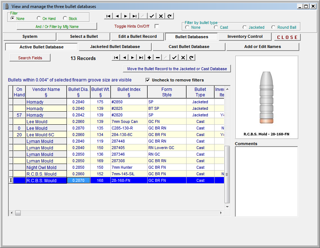The image size is (320, 248).
Task: Show the Cast Bullet Database tab
Action: pyautogui.click(x=189, y=47)
